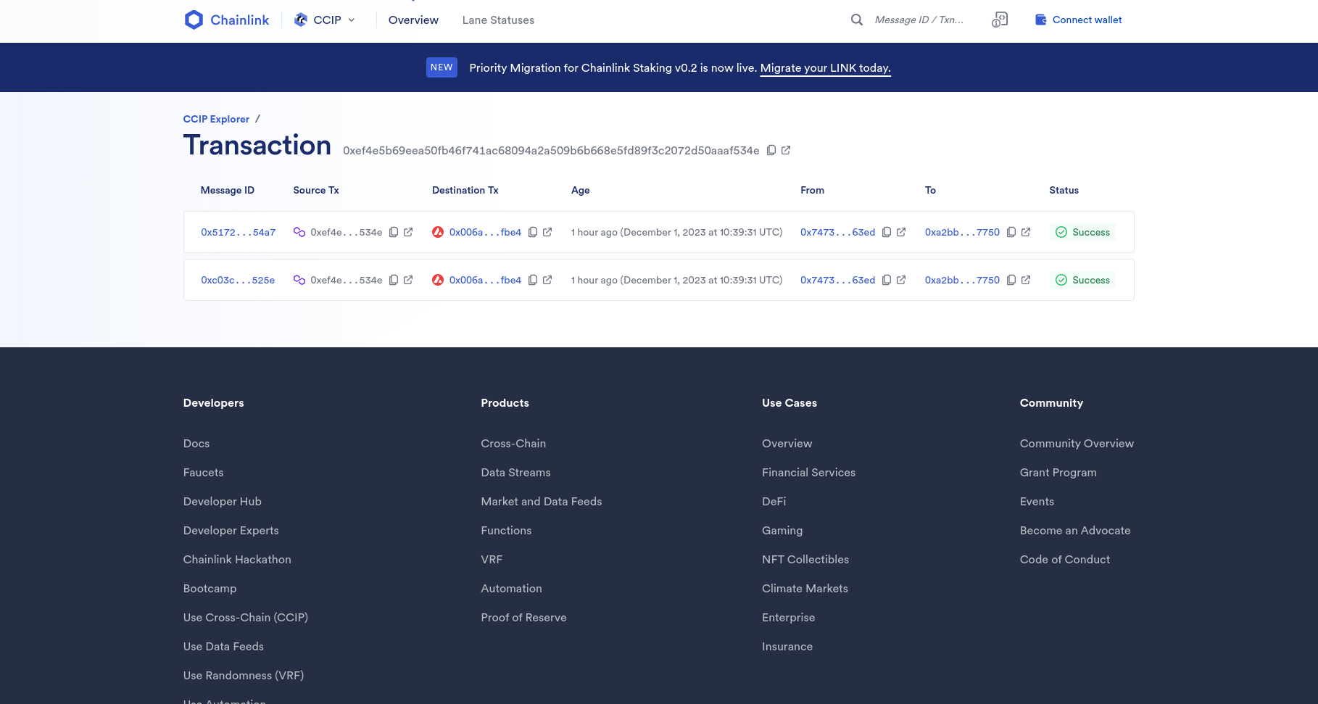Expand the CCIP product dropdown

352,20
